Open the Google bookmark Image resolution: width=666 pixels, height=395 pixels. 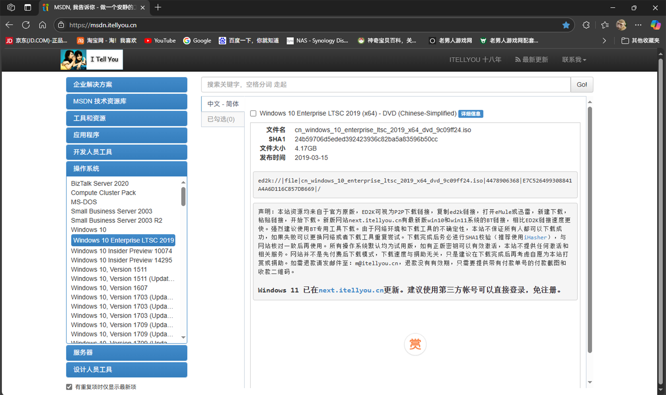pyautogui.click(x=197, y=40)
